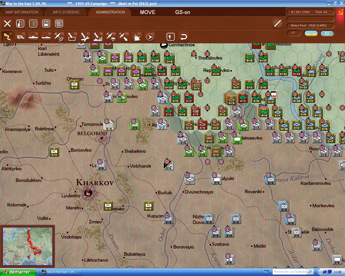
Task: Click the weather wheat field indicator
Action: click(311, 33)
